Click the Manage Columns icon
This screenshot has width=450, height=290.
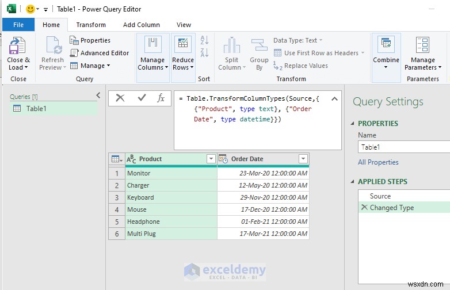click(152, 44)
